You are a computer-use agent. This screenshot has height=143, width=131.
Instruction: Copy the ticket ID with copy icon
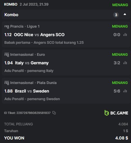pyautogui.click(x=54, y=113)
